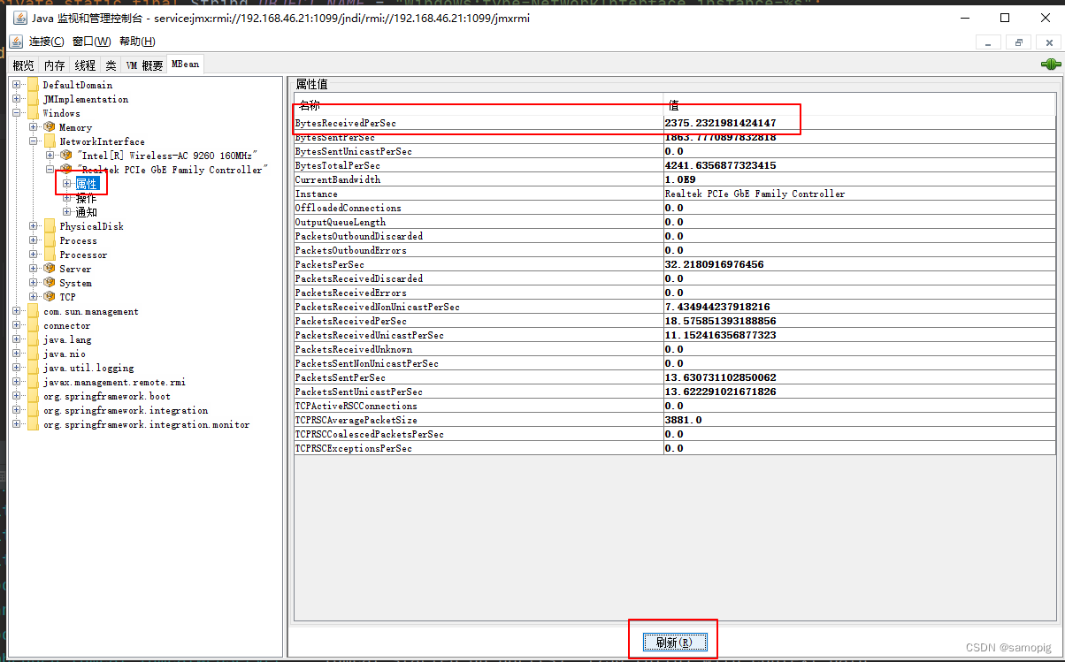Screen dimensions: 1065x662
Task: Click the green connection status icon top right
Action: [x=1051, y=63]
